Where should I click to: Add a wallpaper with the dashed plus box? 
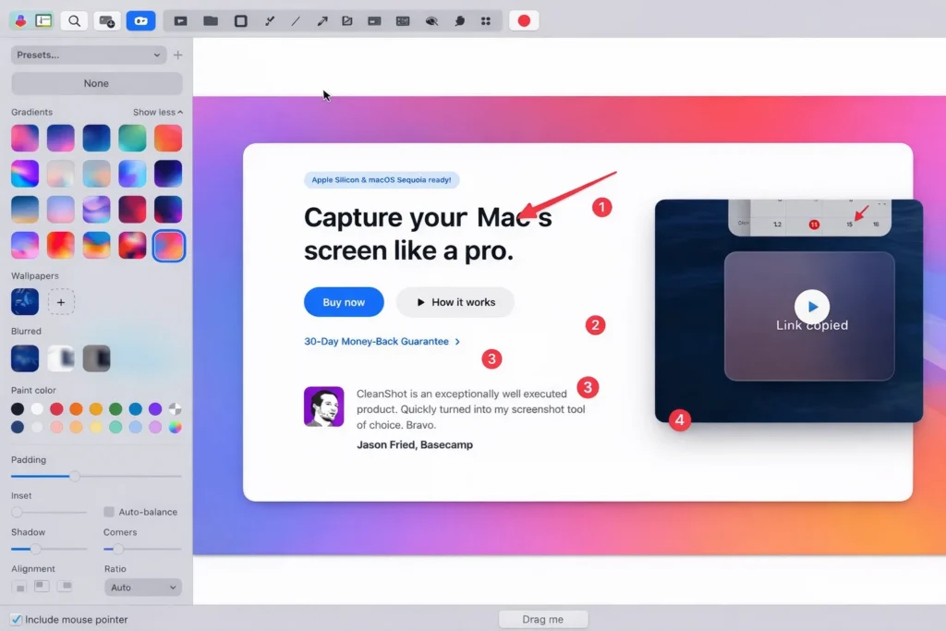click(x=61, y=302)
